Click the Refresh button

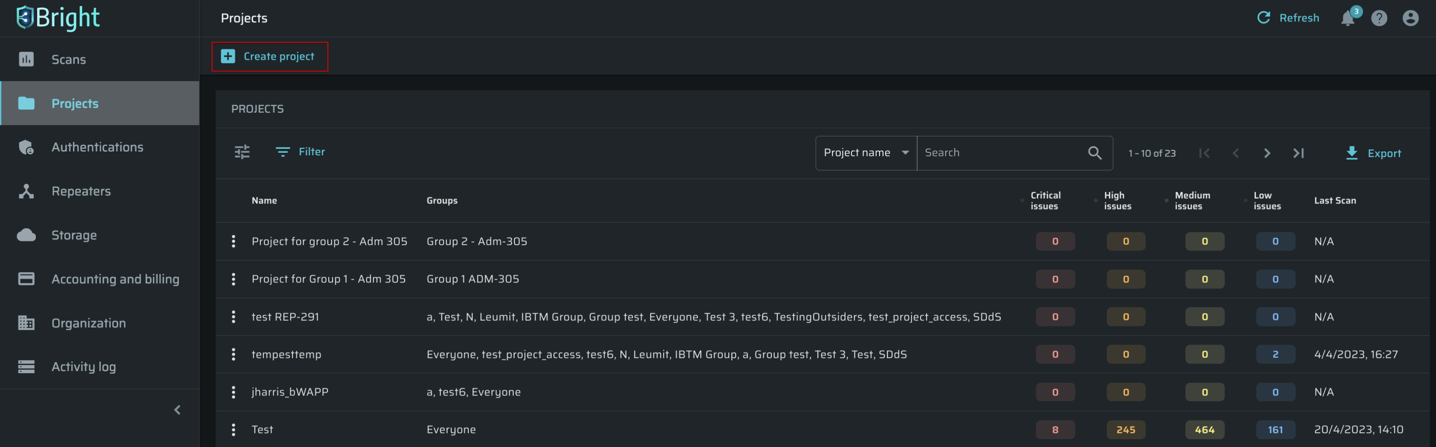1288,18
